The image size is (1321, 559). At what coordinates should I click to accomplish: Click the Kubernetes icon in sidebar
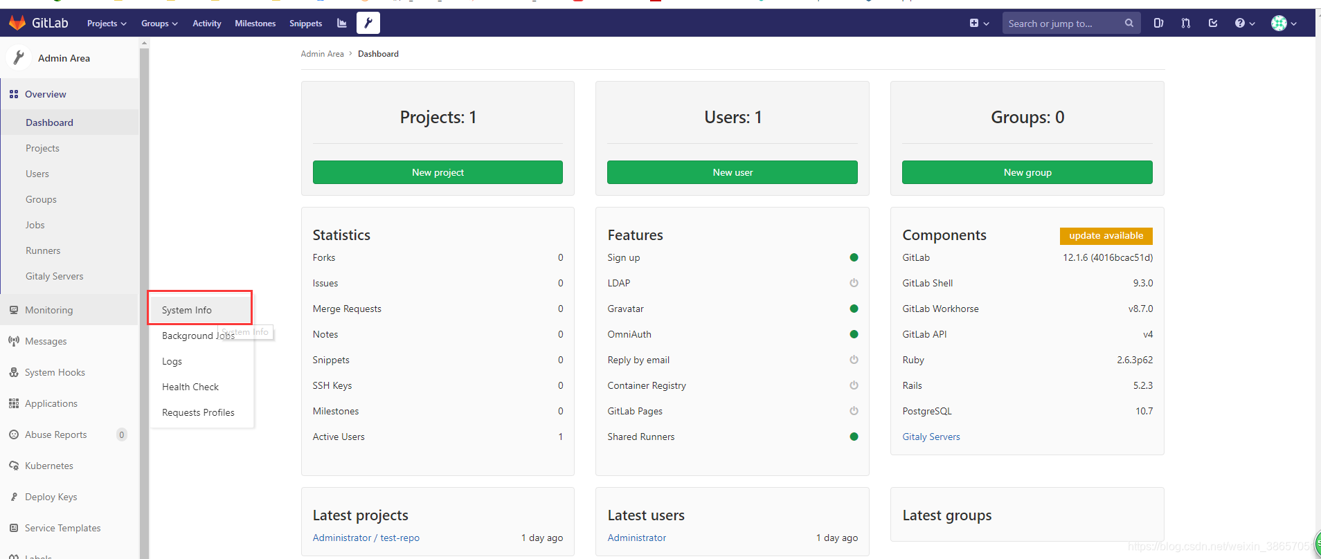[14, 466]
